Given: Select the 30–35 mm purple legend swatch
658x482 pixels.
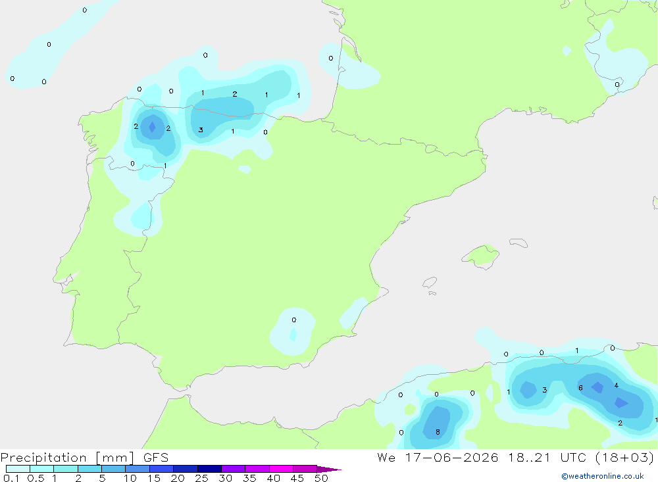Looking at the screenshot, I should (233, 469).
